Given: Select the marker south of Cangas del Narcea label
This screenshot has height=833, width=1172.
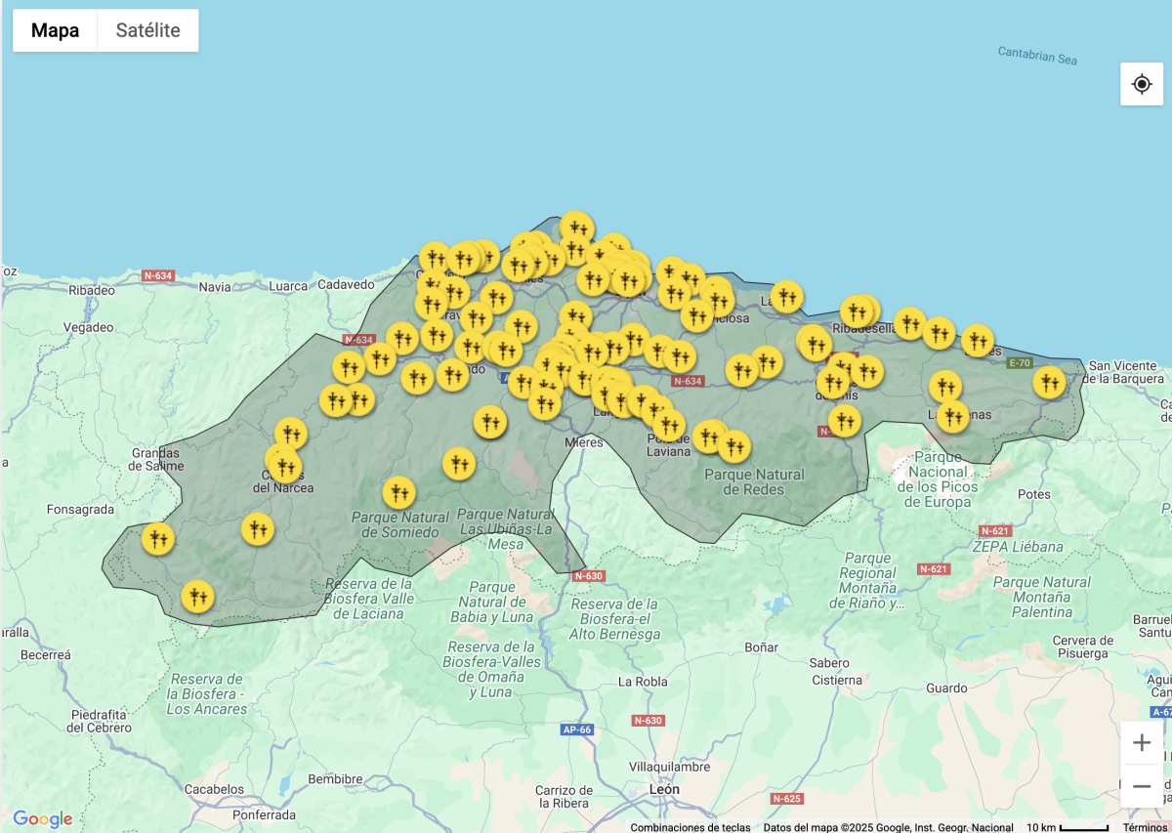Looking at the screenshot, I should (x=258, y=528).
